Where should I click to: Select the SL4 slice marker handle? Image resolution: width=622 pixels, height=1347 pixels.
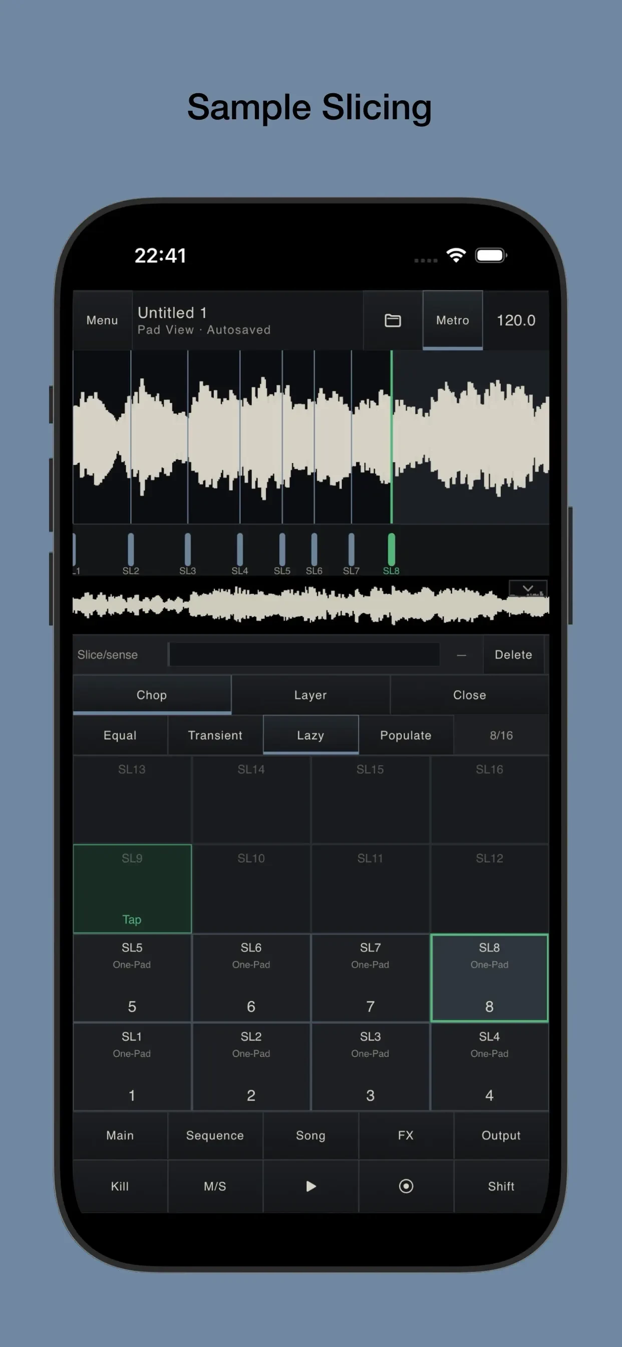click(x=240, y=549)
